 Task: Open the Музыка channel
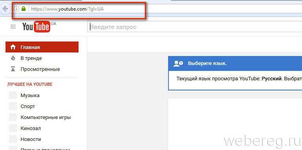pyautogui.click(x=30, y=96)
